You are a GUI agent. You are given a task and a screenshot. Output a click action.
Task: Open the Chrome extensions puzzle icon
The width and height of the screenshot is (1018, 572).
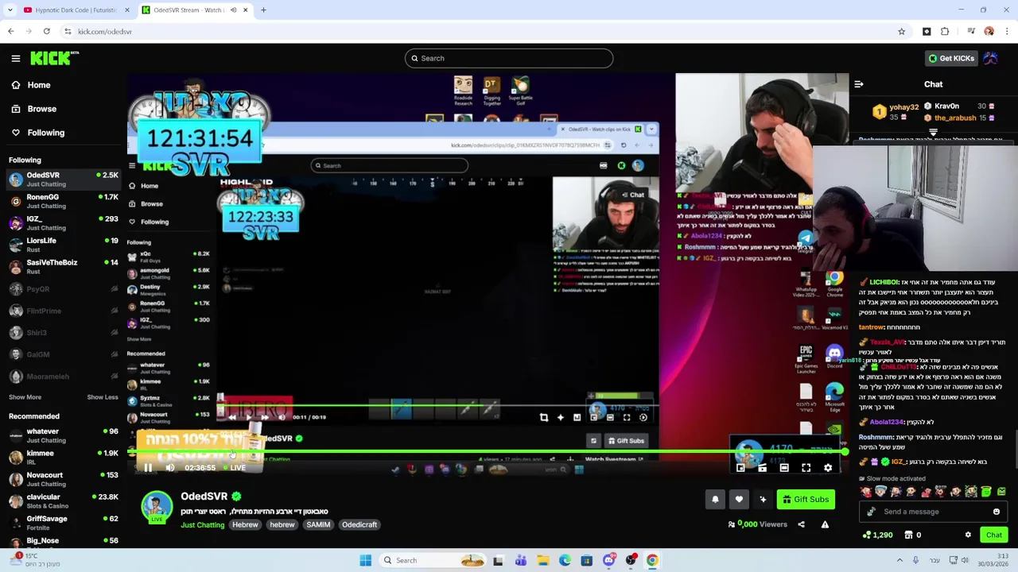tap(945, 31)
